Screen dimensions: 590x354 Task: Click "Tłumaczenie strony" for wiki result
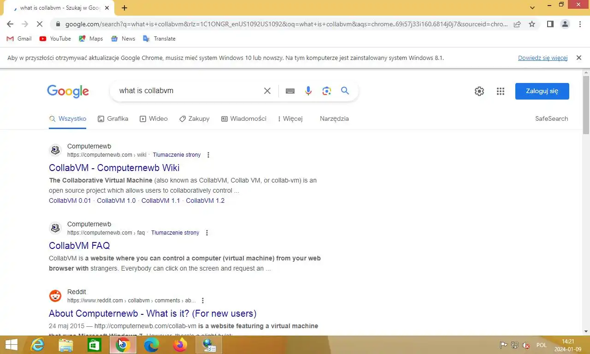[177, 155]
